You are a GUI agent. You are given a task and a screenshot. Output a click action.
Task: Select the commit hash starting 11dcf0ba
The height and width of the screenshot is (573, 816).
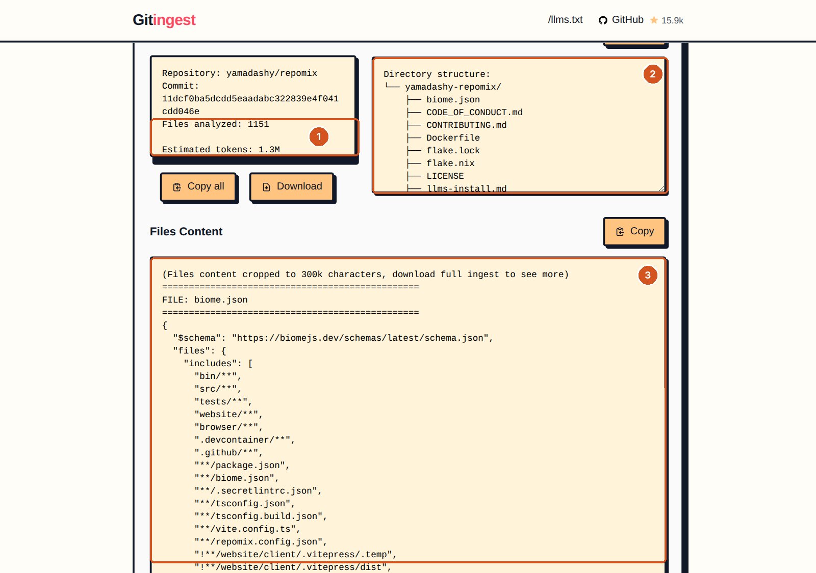pos(250,105)
